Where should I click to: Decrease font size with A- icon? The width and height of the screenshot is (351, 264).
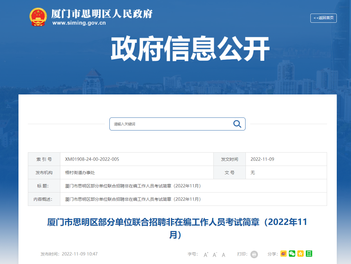215,254
